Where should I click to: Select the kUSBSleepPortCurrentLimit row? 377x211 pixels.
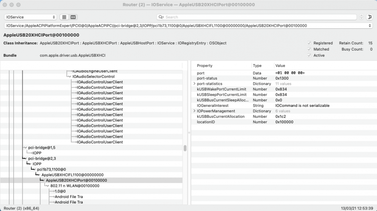(x=284, y=94)
